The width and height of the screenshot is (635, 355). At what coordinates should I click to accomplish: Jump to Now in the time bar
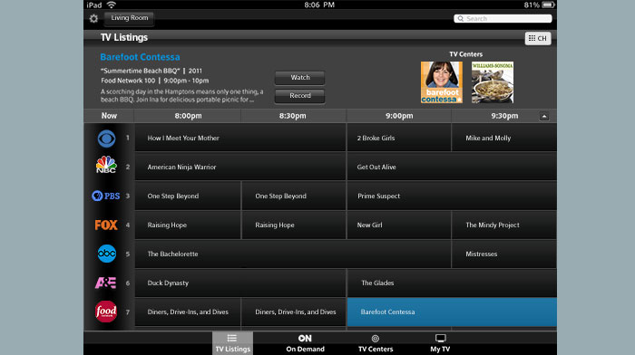[109, 116]
